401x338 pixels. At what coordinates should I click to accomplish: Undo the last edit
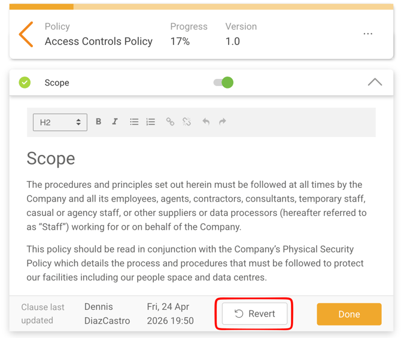(x=206, y=121)
